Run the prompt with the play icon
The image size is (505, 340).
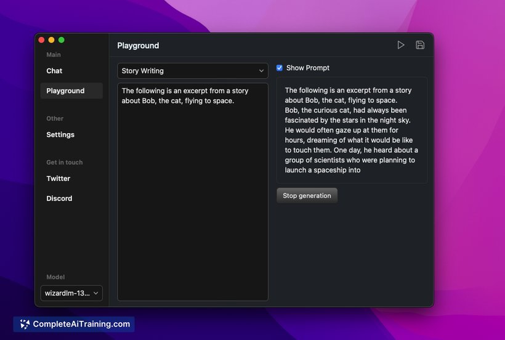(x=401, y=45)
